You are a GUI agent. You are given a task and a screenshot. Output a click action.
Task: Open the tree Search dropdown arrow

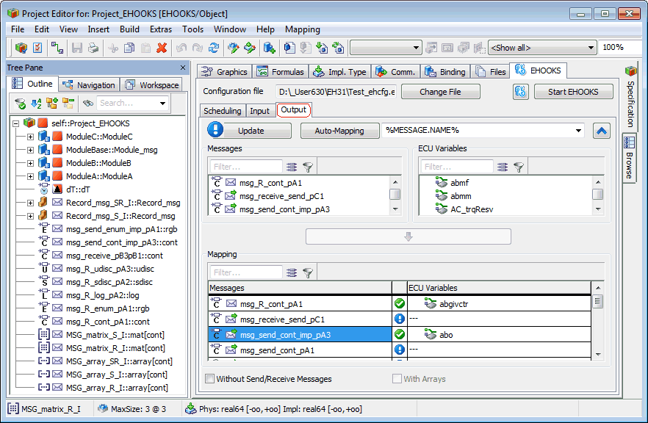[163, 104]
